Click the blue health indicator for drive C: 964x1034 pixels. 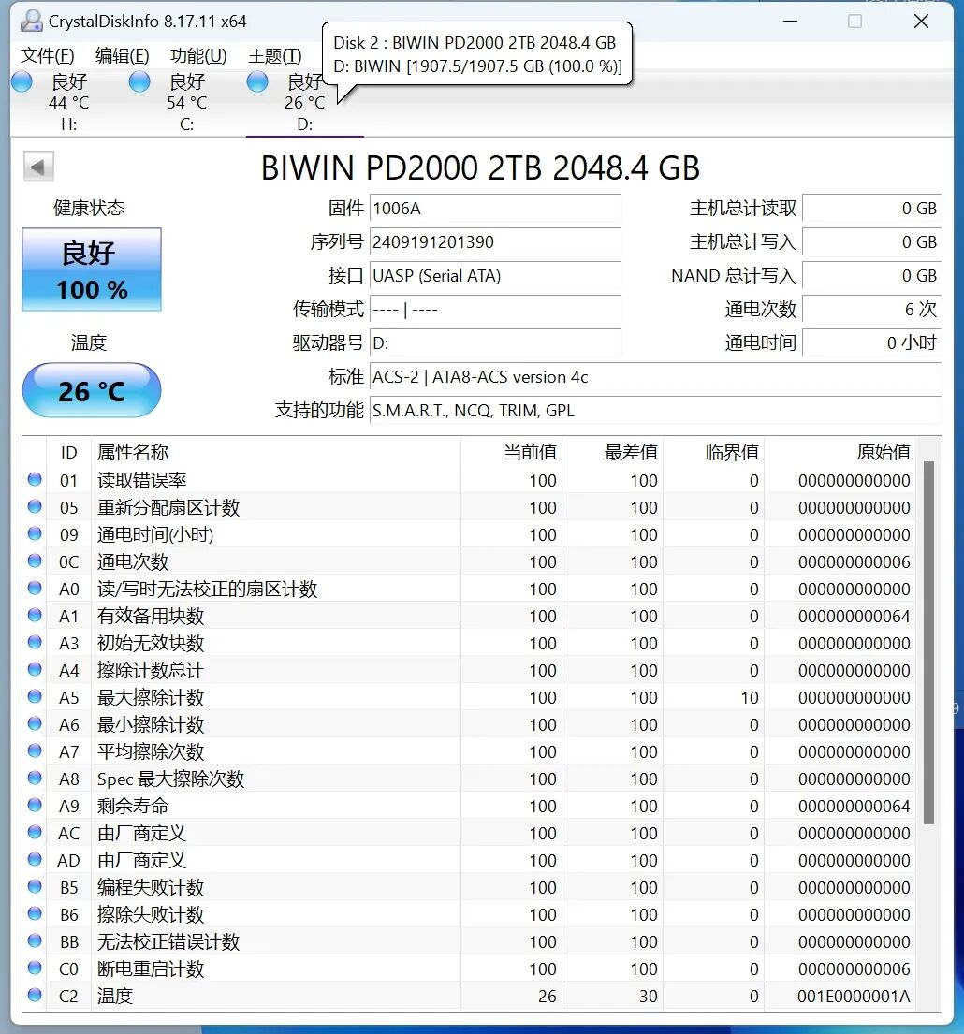click(139, 81)
